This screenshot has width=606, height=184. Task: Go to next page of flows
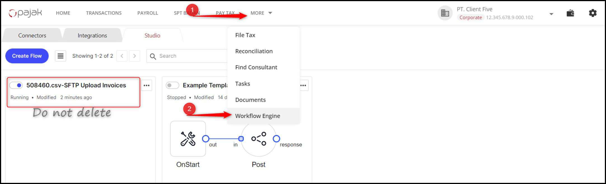coord(135,56)
